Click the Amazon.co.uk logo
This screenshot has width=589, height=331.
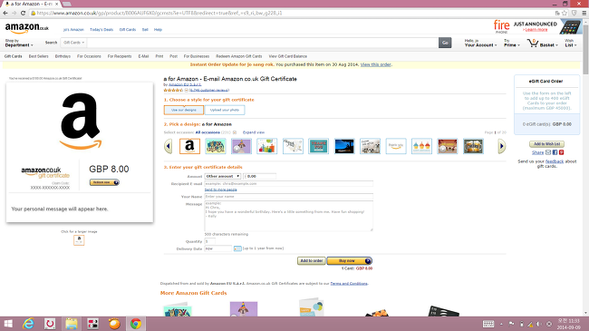[26, 28]
